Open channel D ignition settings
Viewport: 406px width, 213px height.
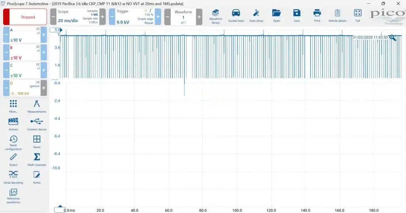[x=25, y=88]
